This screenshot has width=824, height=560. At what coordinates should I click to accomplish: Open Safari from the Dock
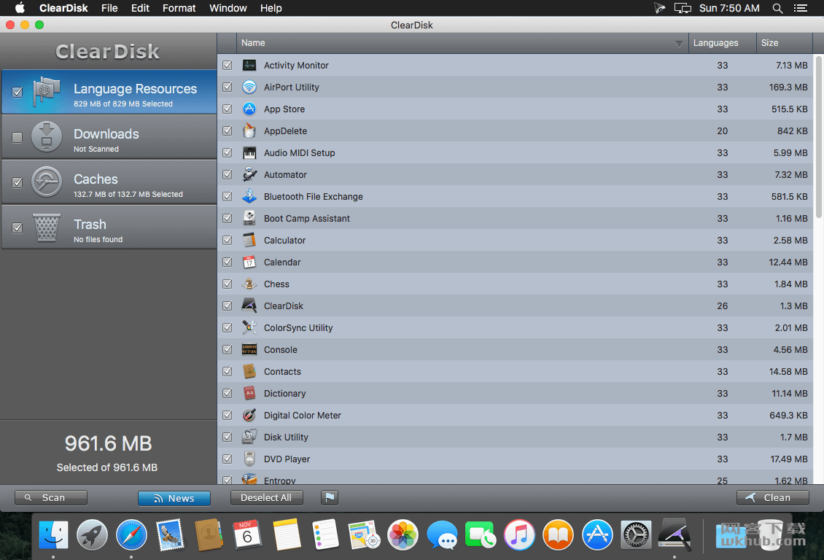(131, 535)
